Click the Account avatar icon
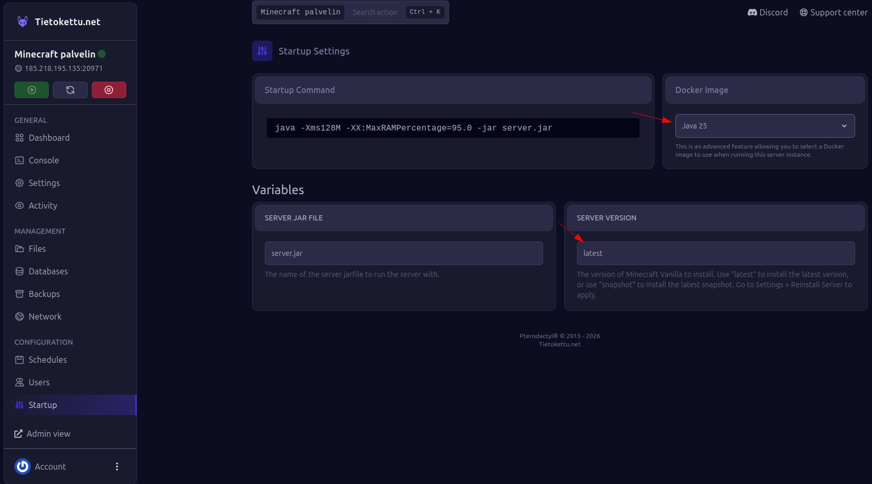This screenshot has width=872, height=484. click(x=23, y=467)
